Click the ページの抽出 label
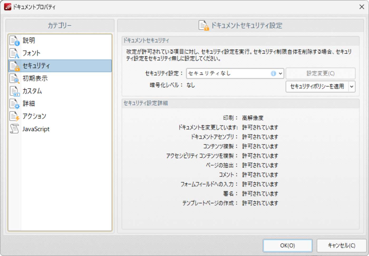Image resolution: width=369 pixels, height=256 pixels. point(222,165)
